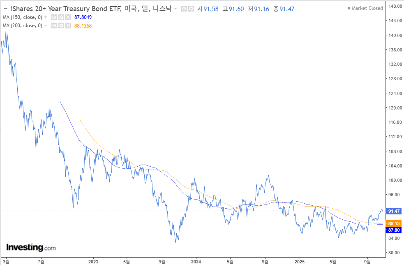Hide the MA 200 indicator with eye icon
The image size is (404, 265).
click(54, 26)
